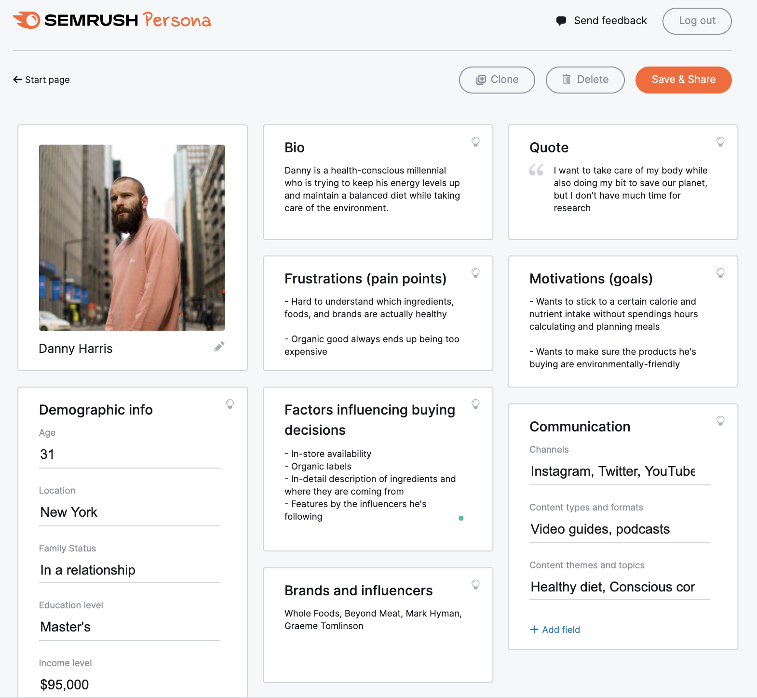Click the Motivations (goals) heading
The image size is (757, 698).
pos(591,279)
